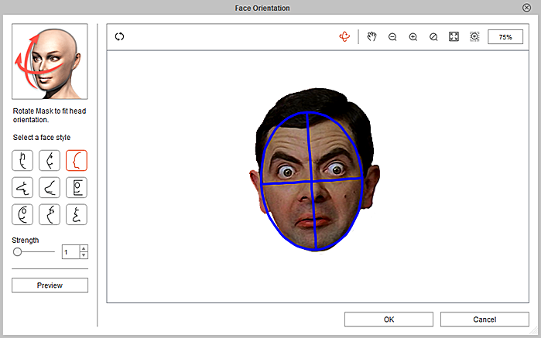
Task: Fit image to window icon
Action: coord(454,36)
